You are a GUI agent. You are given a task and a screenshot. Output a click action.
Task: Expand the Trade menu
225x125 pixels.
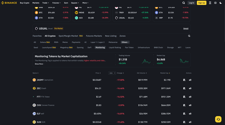46,3
